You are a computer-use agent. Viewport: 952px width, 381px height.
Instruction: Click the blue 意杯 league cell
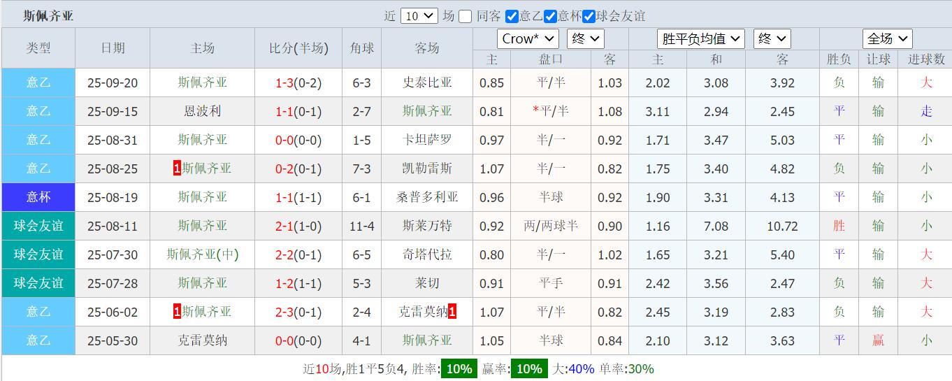(x=38, y=197)
